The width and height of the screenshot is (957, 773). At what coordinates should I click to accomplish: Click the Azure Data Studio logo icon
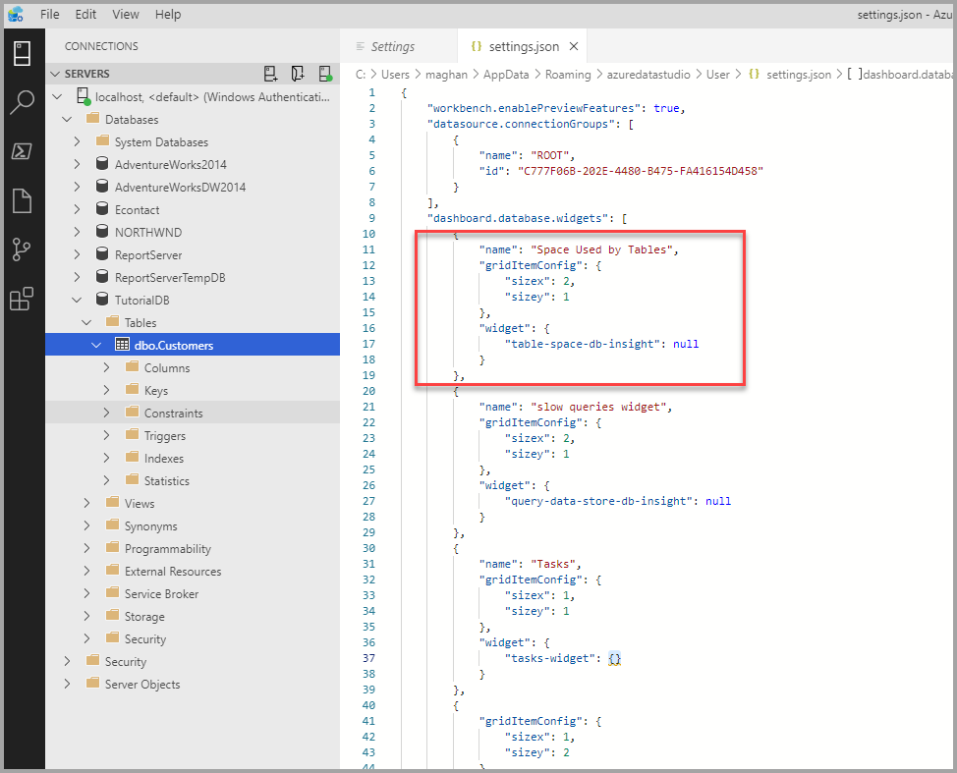click(15, 14)
